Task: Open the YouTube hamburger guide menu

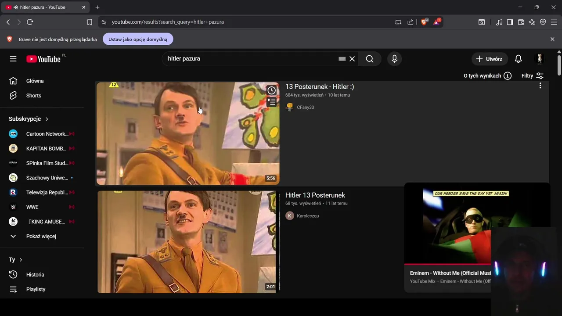Action: click(x=13, y=59)
